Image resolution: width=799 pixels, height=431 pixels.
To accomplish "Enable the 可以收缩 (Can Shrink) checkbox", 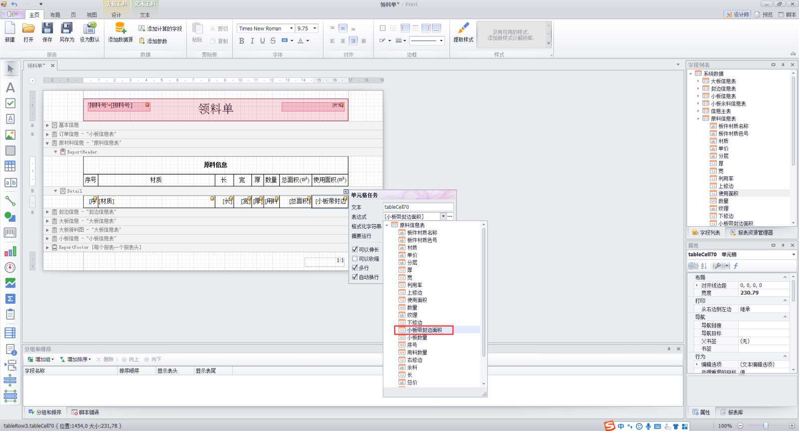I will (x=355, y=259).
